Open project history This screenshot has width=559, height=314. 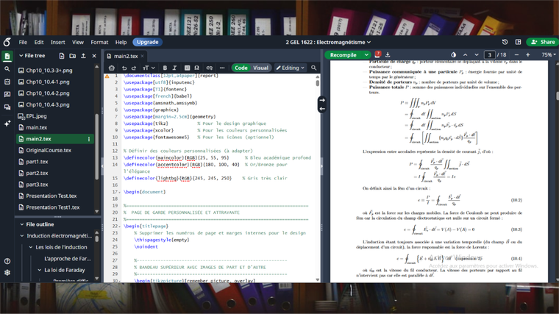point(505,42)
